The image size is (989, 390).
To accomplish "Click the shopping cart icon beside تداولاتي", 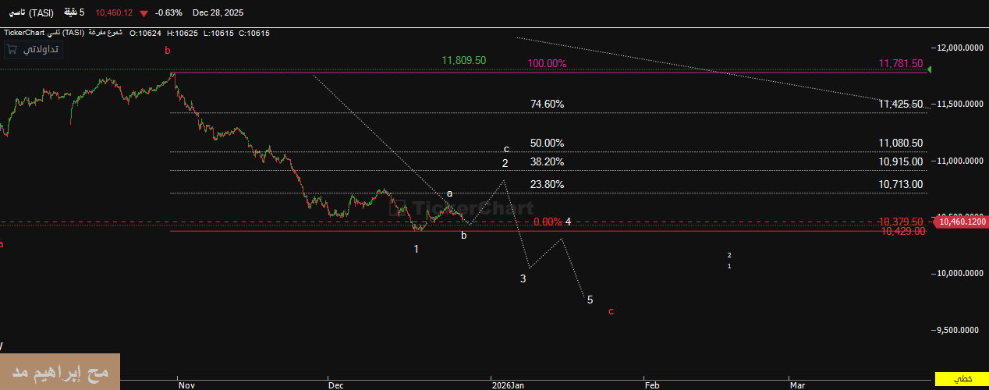I will [x=12, y=49].
